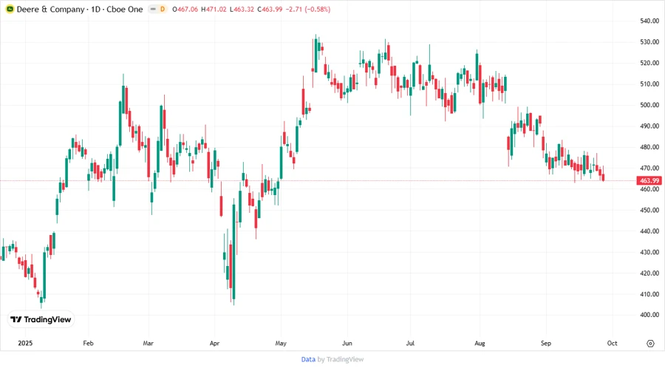This screenshot has height=368, width=665.
Task: Open the chart settings gear icon
Action: click(x=650, y=344)
